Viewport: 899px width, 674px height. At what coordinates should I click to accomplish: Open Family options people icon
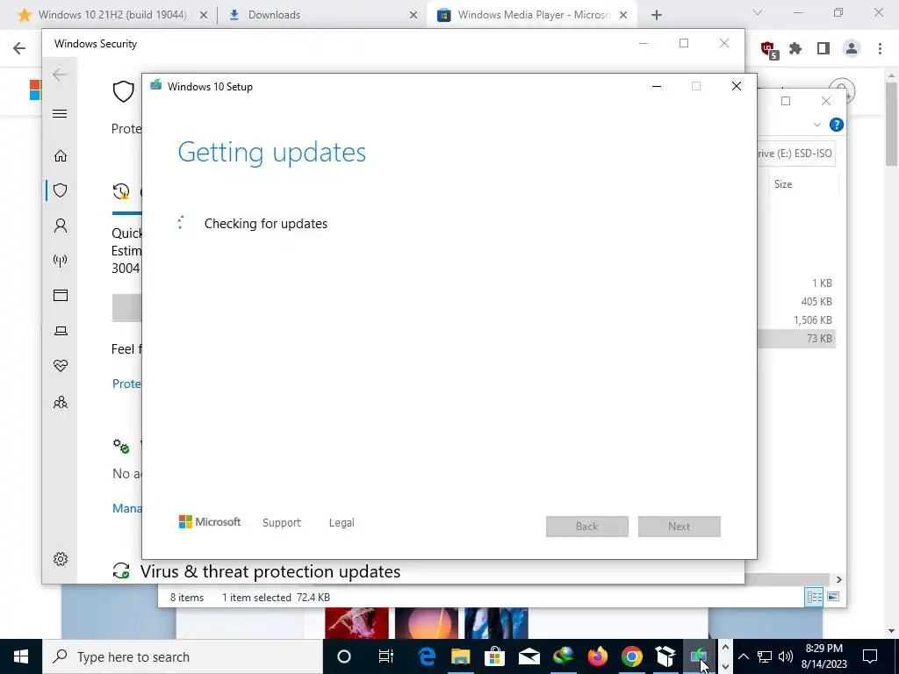61,402
